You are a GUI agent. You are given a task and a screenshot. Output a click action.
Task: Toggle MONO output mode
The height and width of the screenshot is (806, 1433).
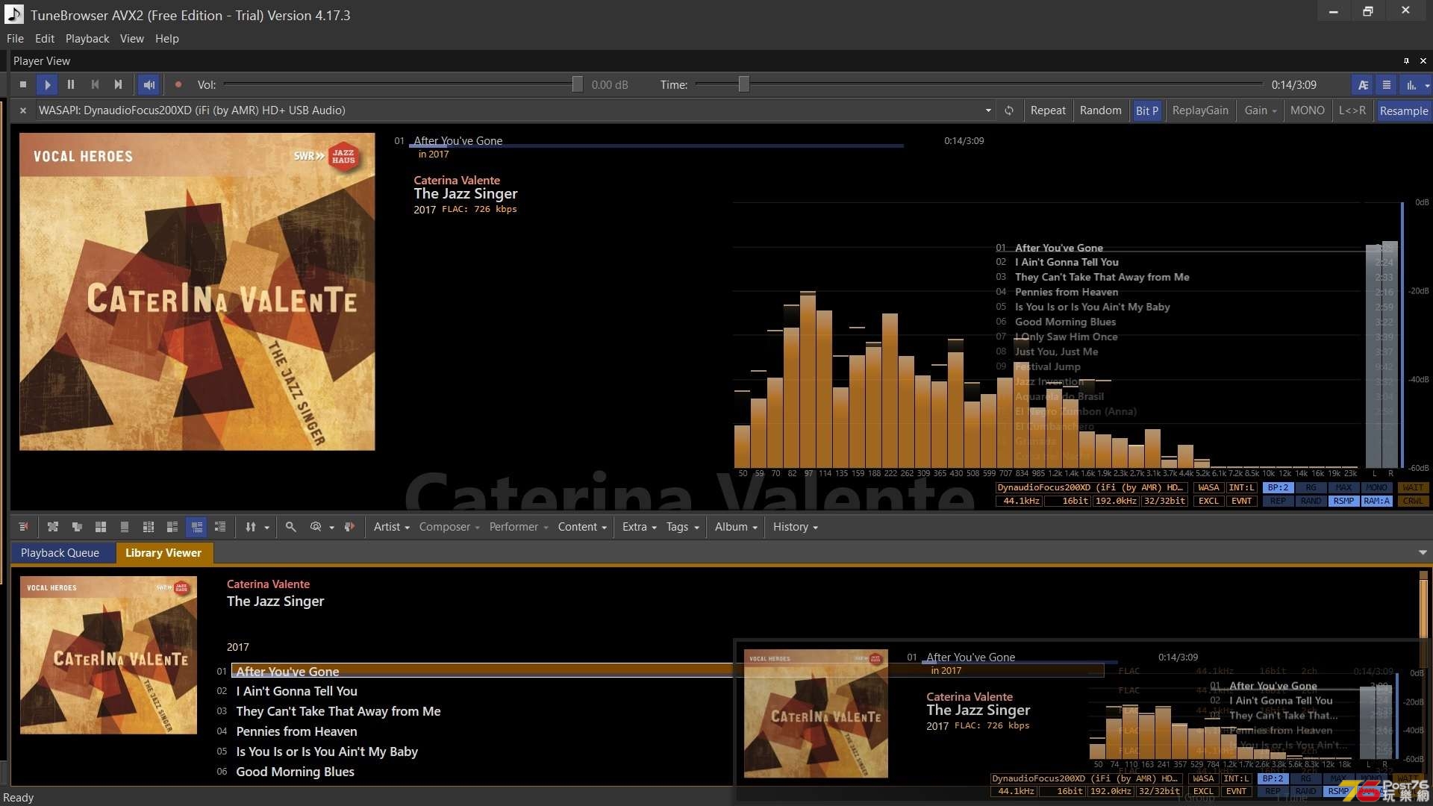click(x=1308, y=110)
